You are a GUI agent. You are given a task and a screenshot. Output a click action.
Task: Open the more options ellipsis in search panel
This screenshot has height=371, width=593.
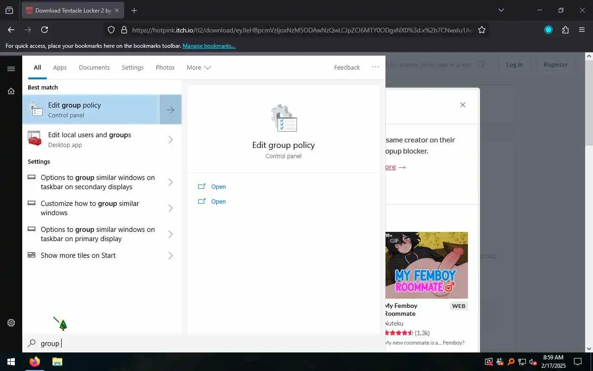click(375, 67)
